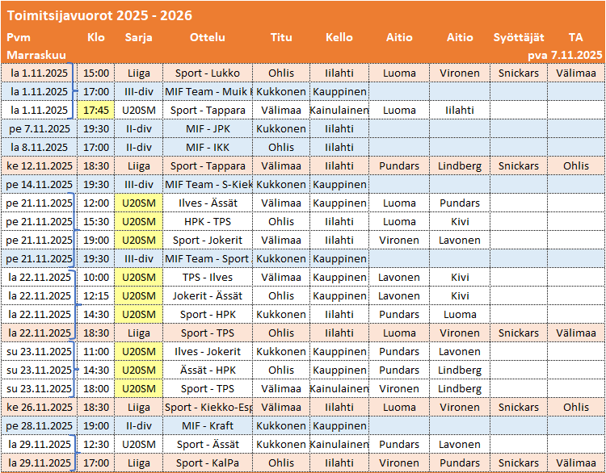Select the Sport - KalPa match cell

207,463
